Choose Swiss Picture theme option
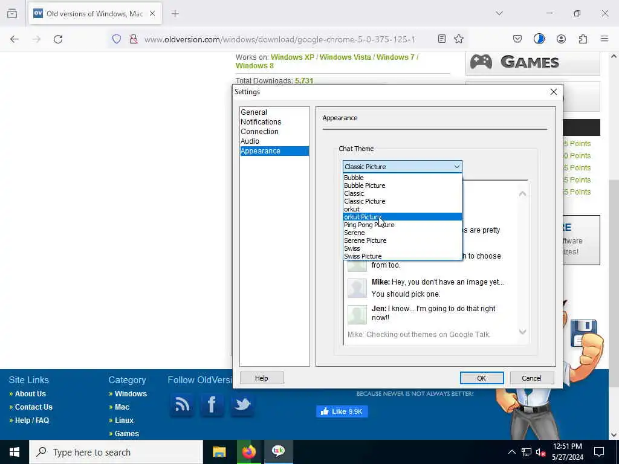This screenshot has height=464, width=619. click(x=402, y=256)
